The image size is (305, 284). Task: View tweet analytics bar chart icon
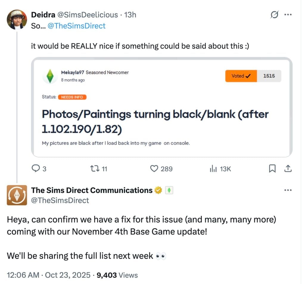(x=213, y=169)
